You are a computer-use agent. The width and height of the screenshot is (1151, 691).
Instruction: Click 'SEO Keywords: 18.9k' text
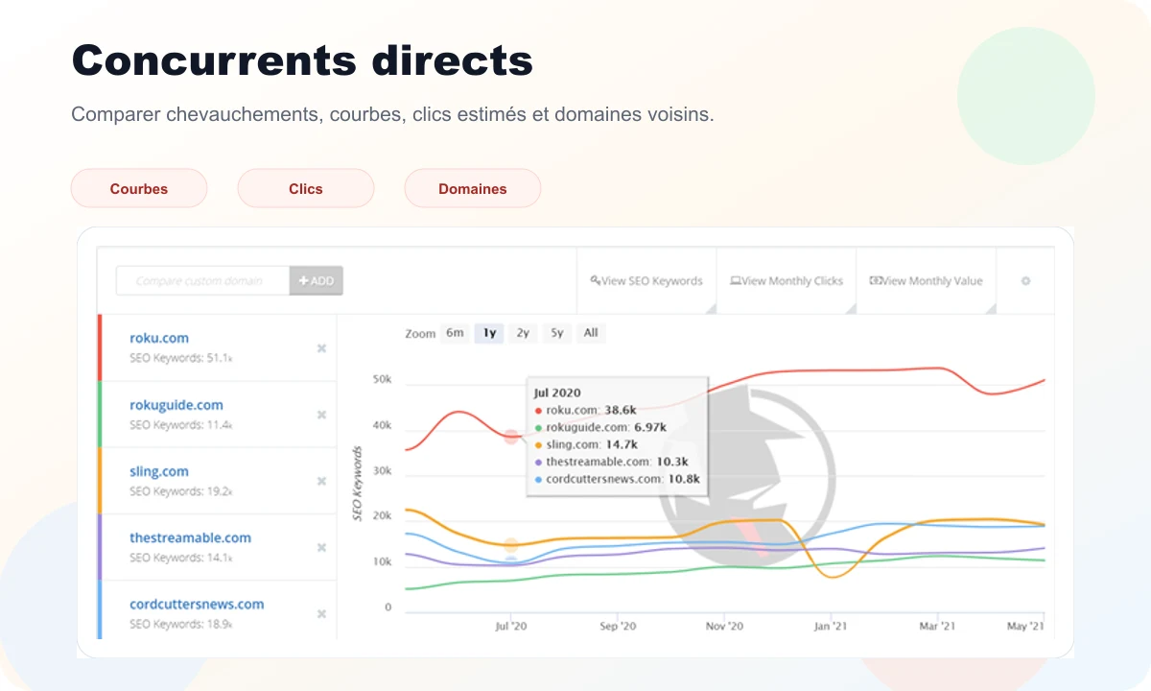pos(180,623)
